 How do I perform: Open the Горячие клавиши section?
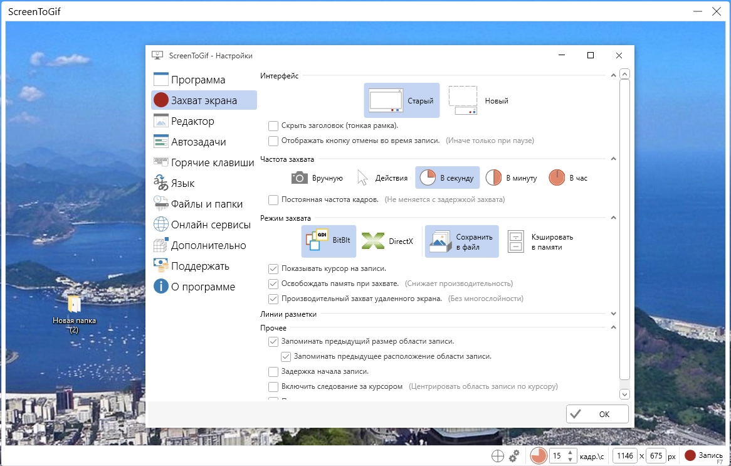(204, 162)
